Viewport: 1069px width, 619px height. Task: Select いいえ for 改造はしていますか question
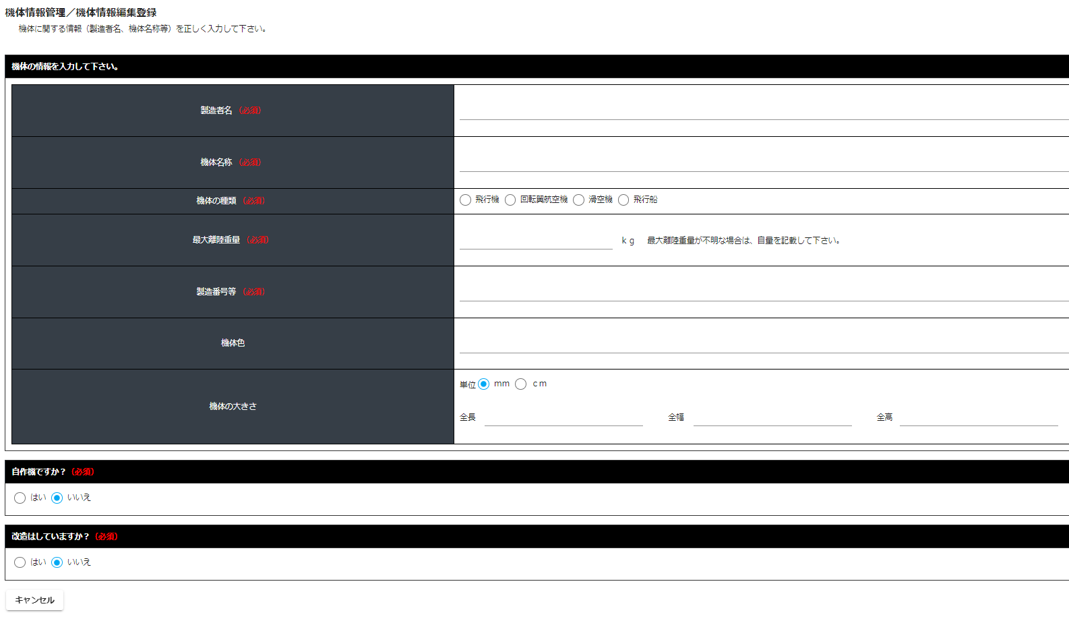click(57, 562)
